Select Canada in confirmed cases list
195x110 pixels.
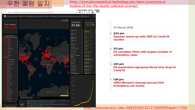coord(10,73)
